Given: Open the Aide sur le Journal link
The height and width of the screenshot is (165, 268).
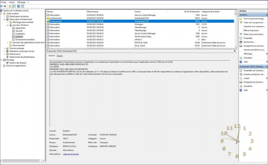Looking at the screenshot, I should pos(71,154).
